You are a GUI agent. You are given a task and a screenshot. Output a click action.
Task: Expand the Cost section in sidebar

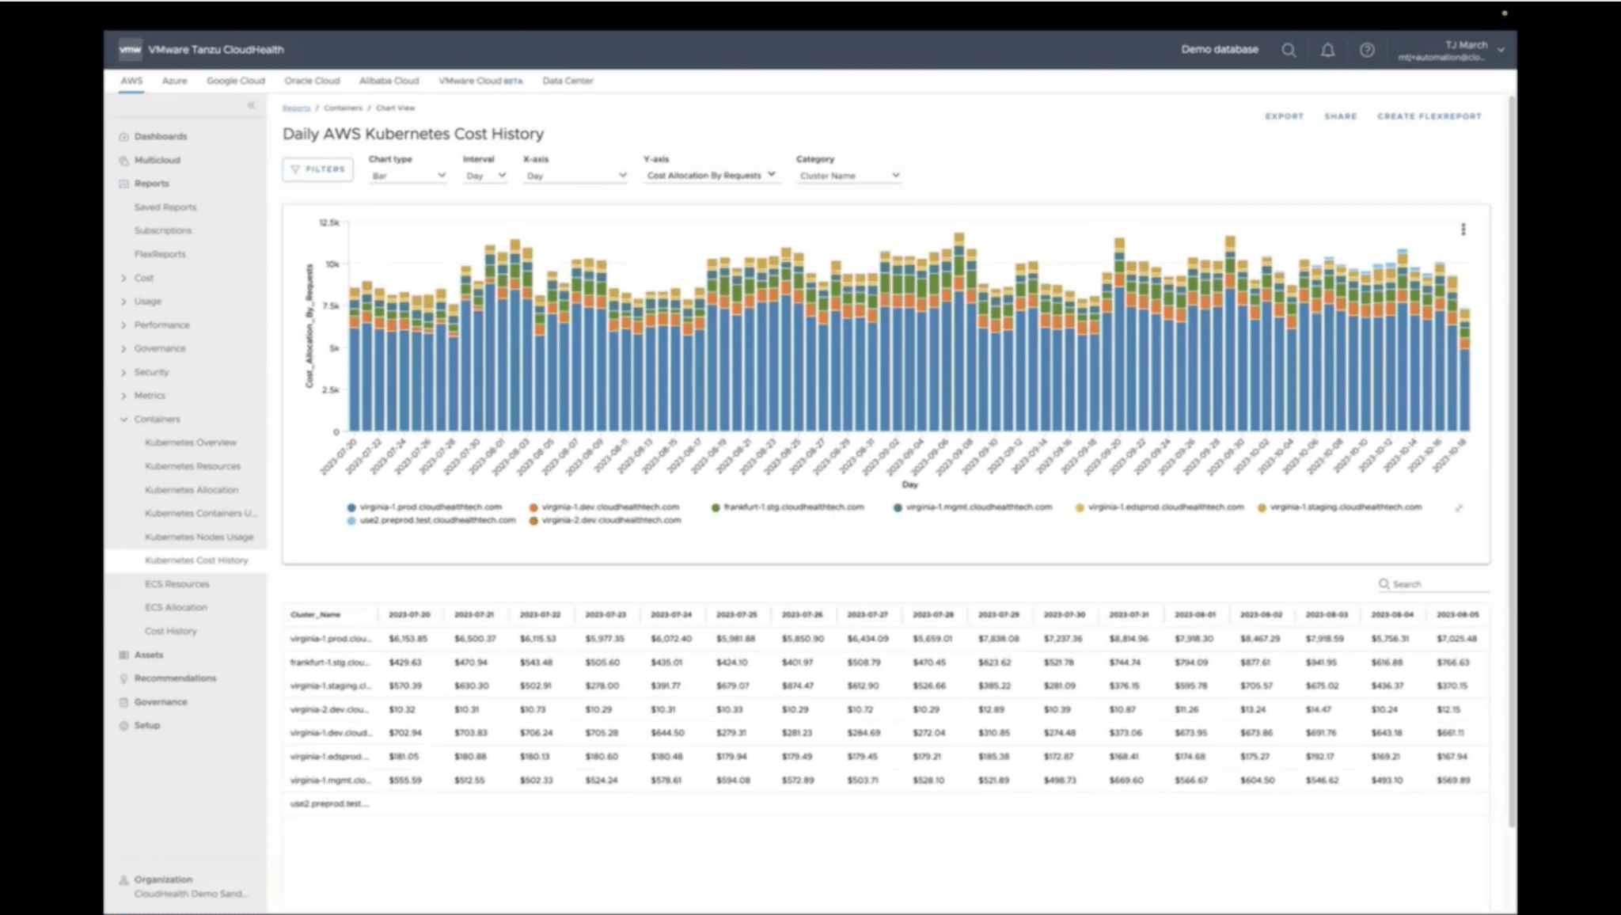(x=124, y=278)
